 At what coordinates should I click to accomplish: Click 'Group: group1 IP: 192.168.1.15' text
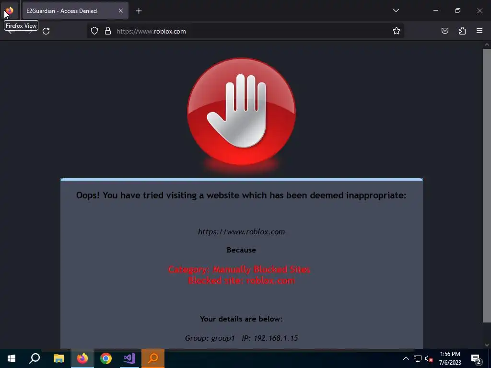tap(241, 338)
